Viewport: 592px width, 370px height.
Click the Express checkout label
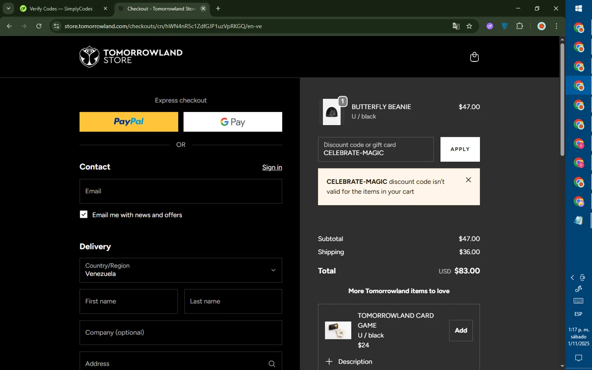(x=181, y=101)
